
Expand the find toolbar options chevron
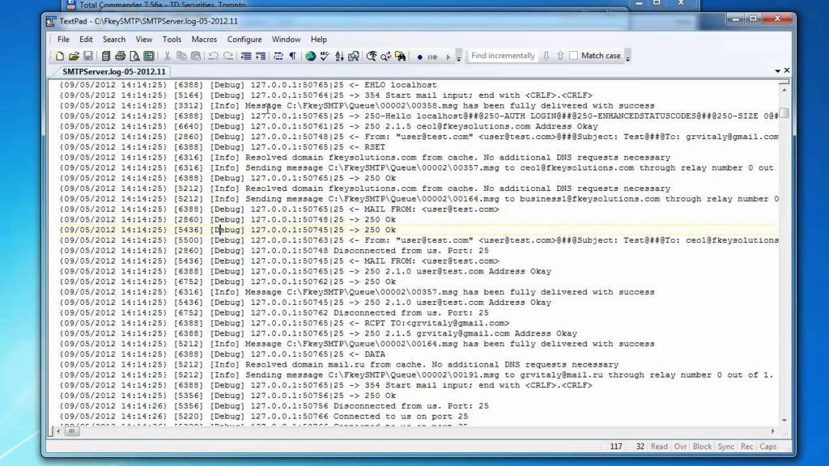tap(627, 57)
